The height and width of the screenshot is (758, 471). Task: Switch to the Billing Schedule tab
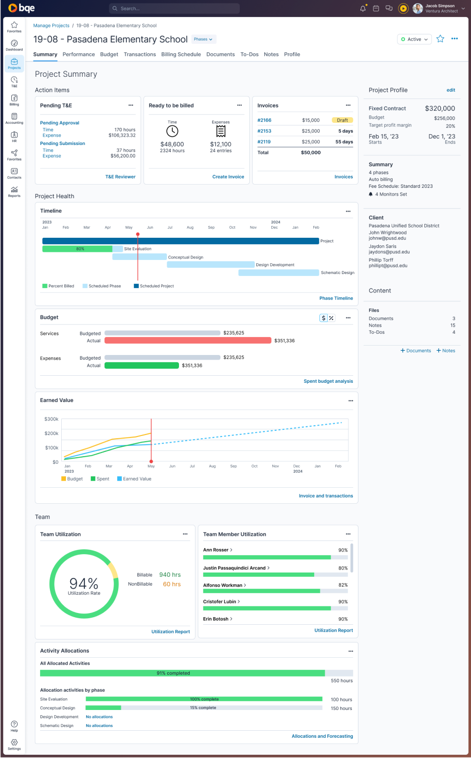coord(181,55)
